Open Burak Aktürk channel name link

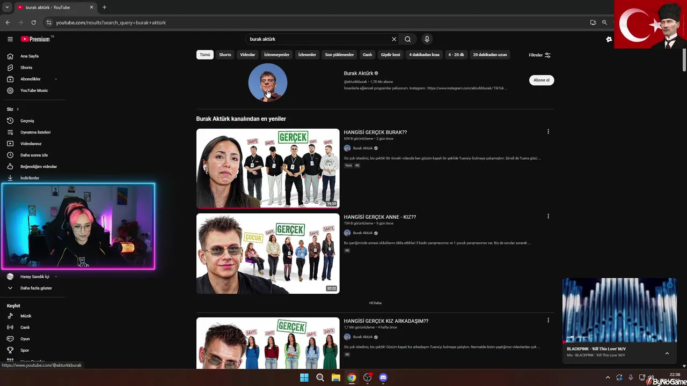point(359,73)
